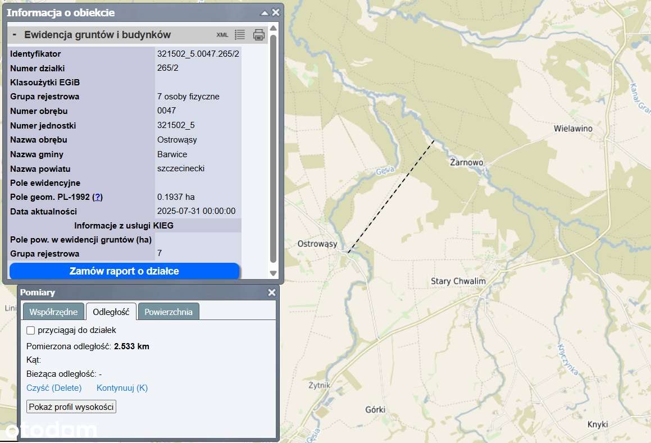Screen dimensions: 651x443
Task: Collapse Ewidencja gruntów i budynków section
Action: (x=15, y=34)
